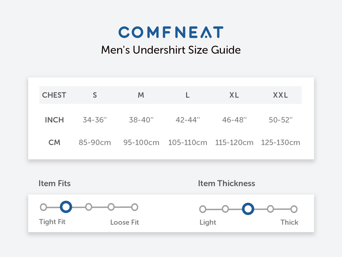
Task: Click the 95-100cm measurement cell
Action: tap(141, 142)
